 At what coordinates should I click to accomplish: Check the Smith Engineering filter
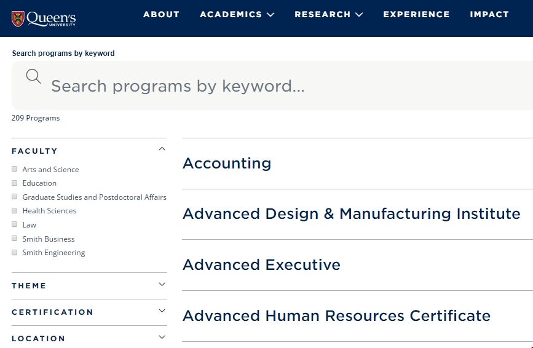pyautogui.click(x=15, y=253)
